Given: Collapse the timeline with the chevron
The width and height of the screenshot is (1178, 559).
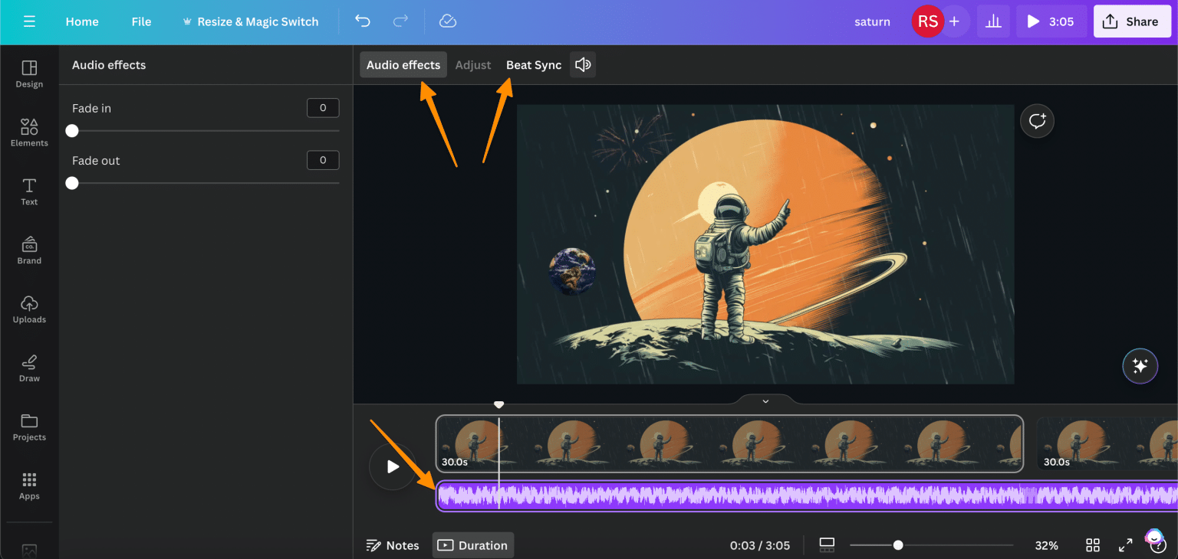Looking at the screenshot, I should click(x=765, y=400).
